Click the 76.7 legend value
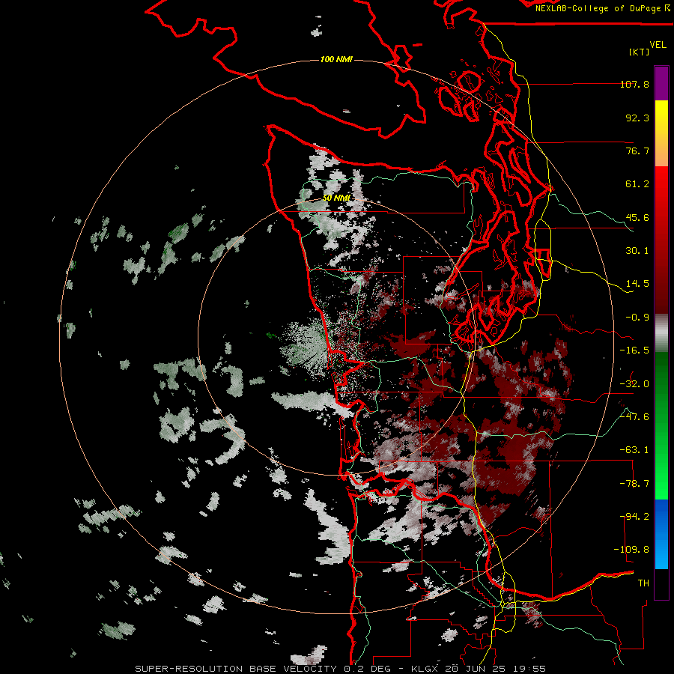 pyautogui.click(x=637, y=151)
